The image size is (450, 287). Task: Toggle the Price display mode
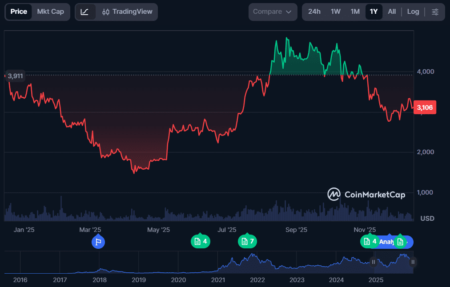pyautogui.click(x=19, y=12)
